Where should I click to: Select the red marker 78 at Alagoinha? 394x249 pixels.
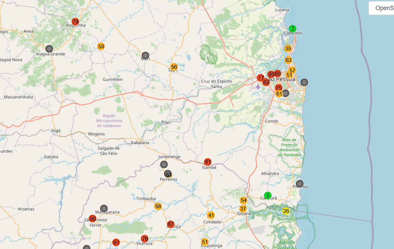click(x=75, y=22)
